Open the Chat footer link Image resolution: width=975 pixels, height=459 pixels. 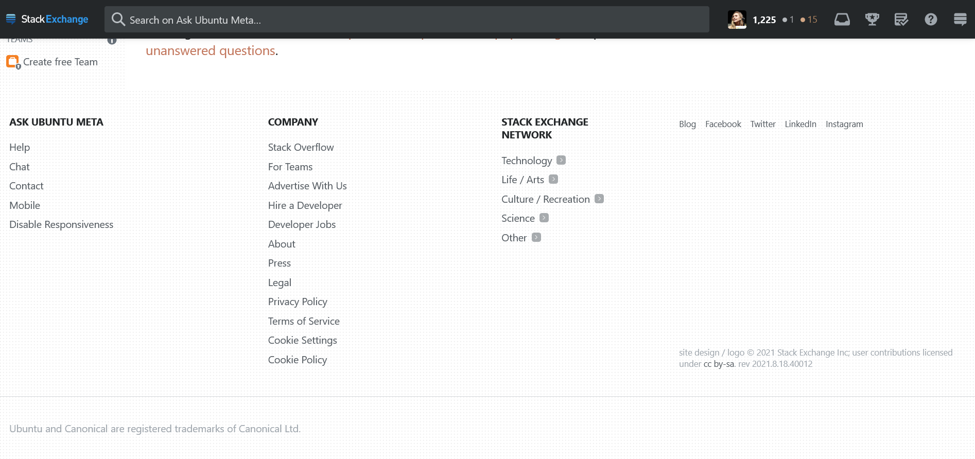20,167
